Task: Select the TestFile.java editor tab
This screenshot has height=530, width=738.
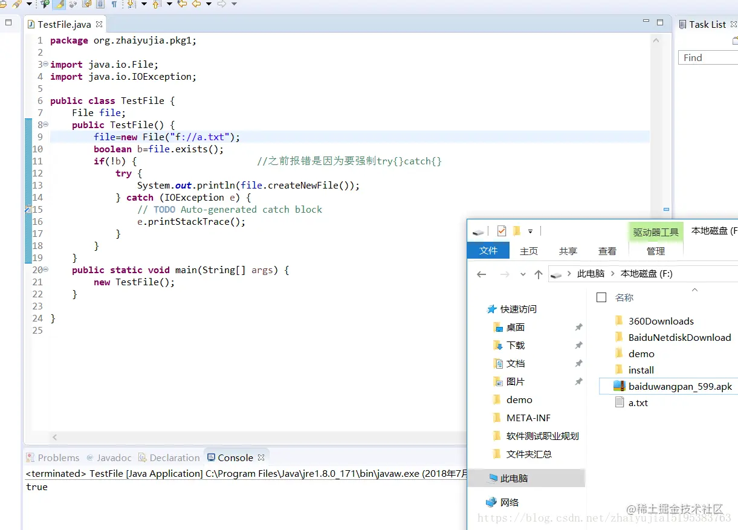Action: [x=64, y=24]
